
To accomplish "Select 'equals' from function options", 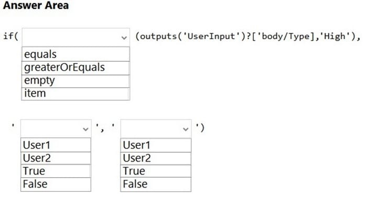I will pyautogui.click(x=75, y=54).
